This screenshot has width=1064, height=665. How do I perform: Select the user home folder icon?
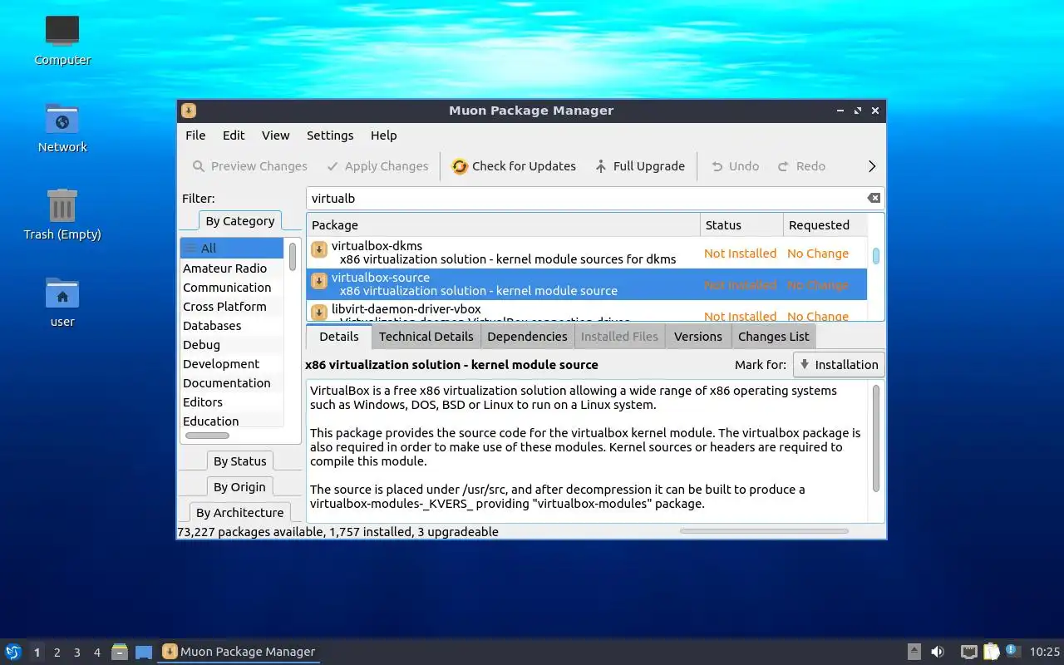click(x=62, y=303)
